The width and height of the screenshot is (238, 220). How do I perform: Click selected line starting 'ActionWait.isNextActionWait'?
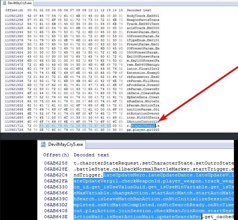pos(138,217)
